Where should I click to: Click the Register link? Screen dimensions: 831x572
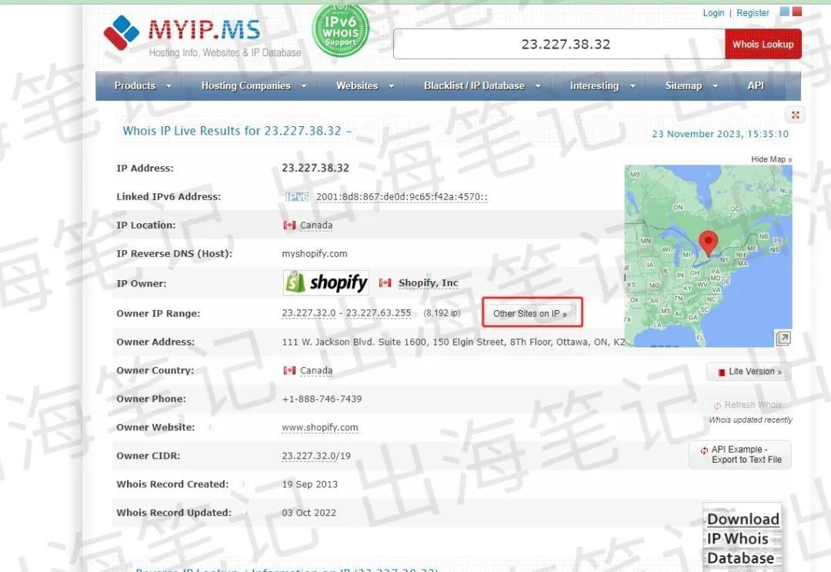click(x=753, y=13)
